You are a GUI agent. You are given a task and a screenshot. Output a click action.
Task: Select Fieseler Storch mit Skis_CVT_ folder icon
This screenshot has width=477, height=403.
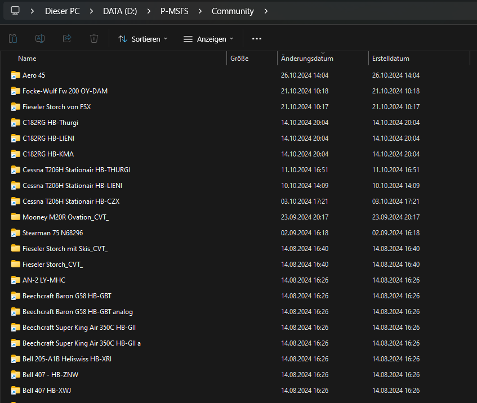click(16, 248)
